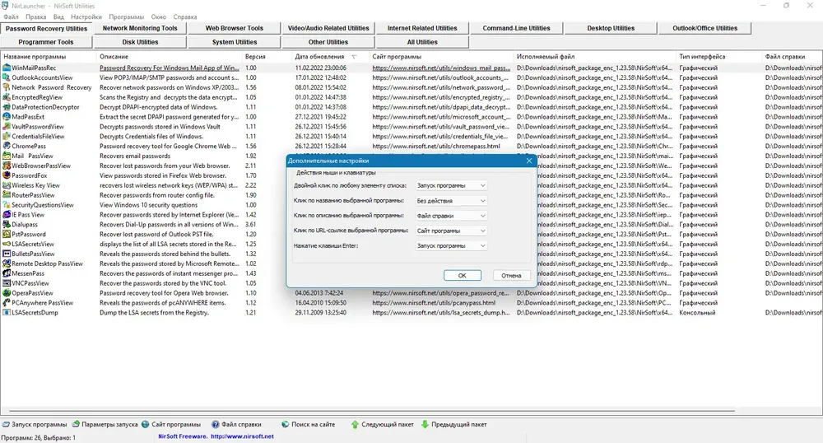The height and width of the screenshot is (443, 823).
Task: Click the OperaPassView program icon
Action: (7, 293)
